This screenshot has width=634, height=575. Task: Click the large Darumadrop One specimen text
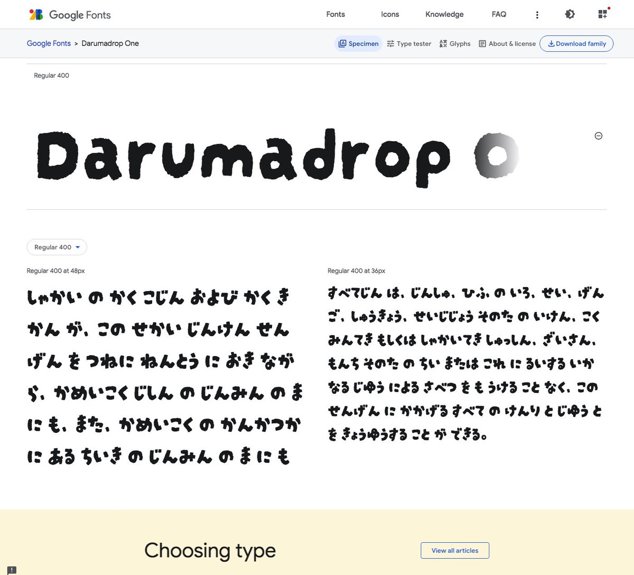coord(278,157)
